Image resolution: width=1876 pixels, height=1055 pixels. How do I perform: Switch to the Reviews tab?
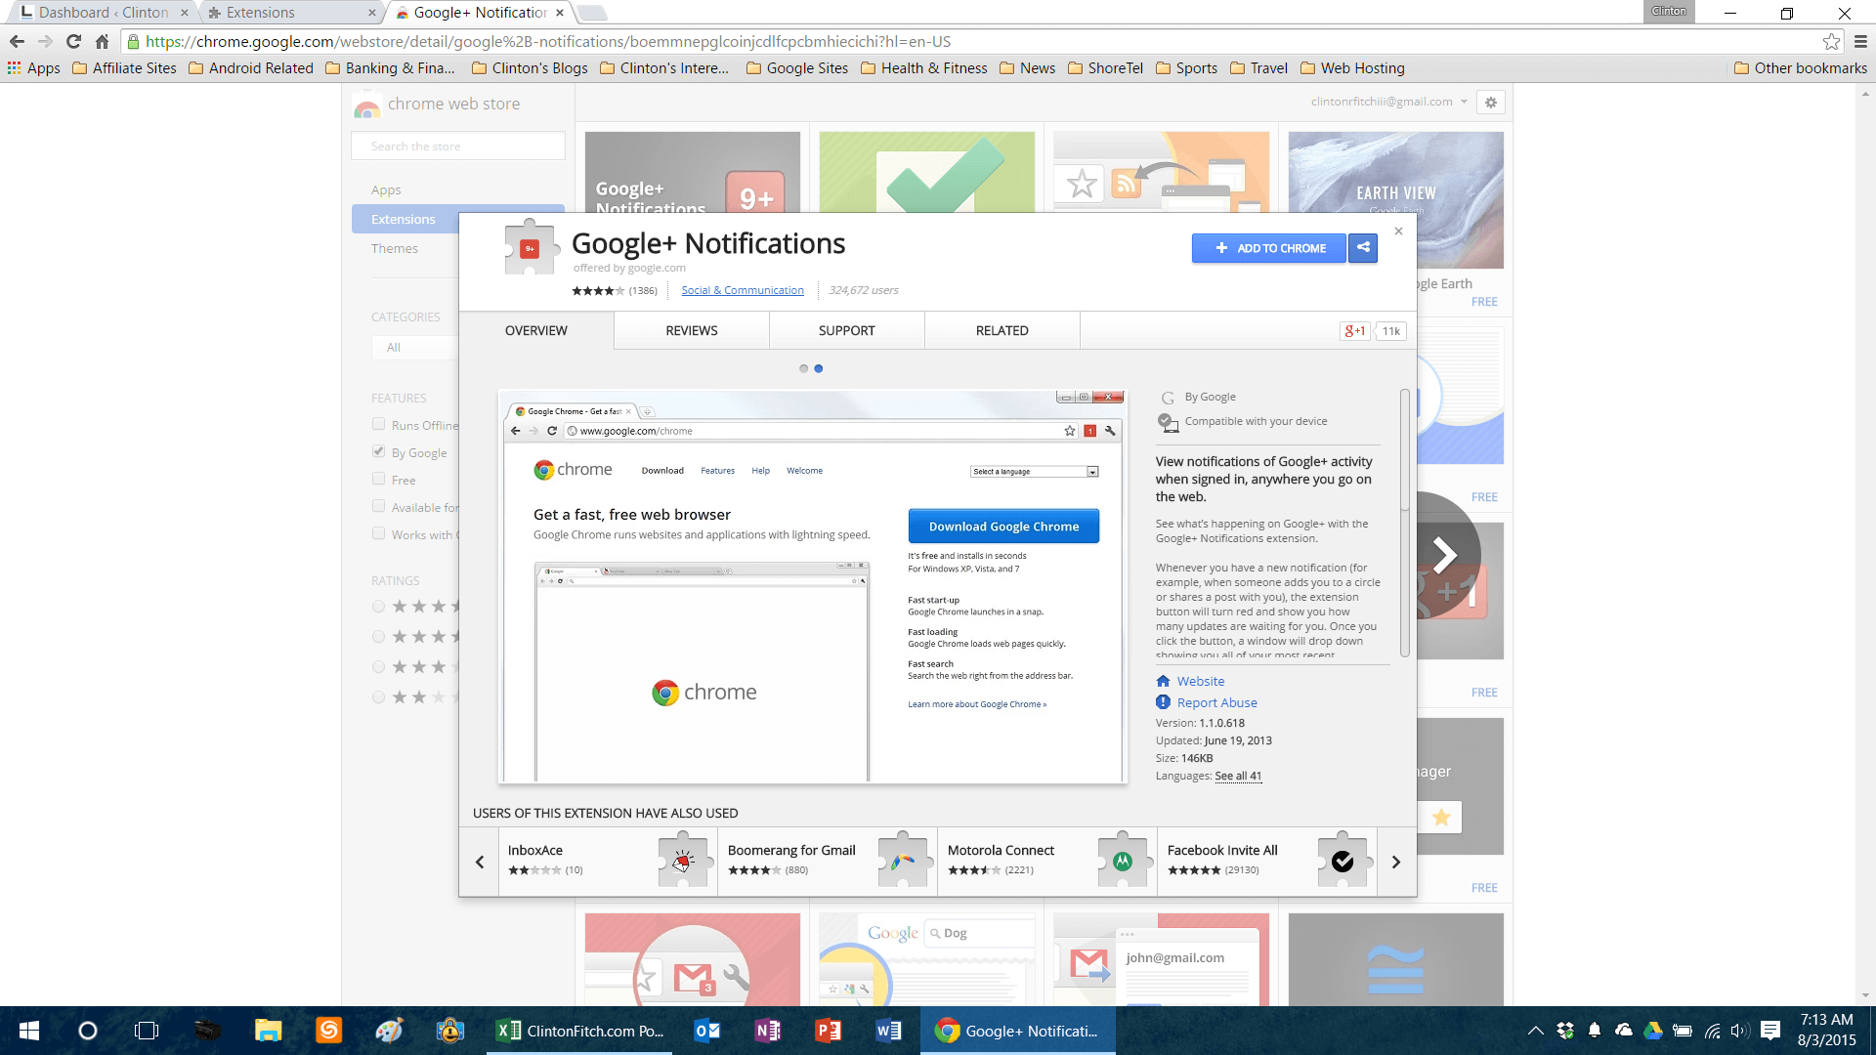(692, 331)
